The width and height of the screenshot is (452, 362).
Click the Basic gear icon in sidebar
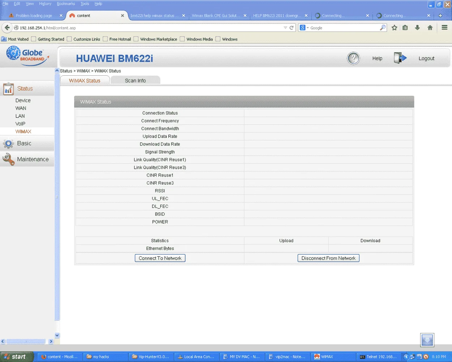(x=8, y=144)
